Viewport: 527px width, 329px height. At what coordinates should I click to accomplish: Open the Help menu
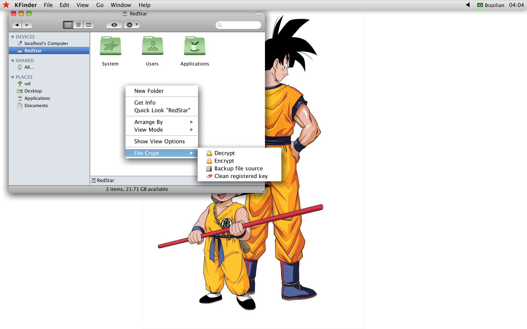pyautogui.click(x=145, y=5)
